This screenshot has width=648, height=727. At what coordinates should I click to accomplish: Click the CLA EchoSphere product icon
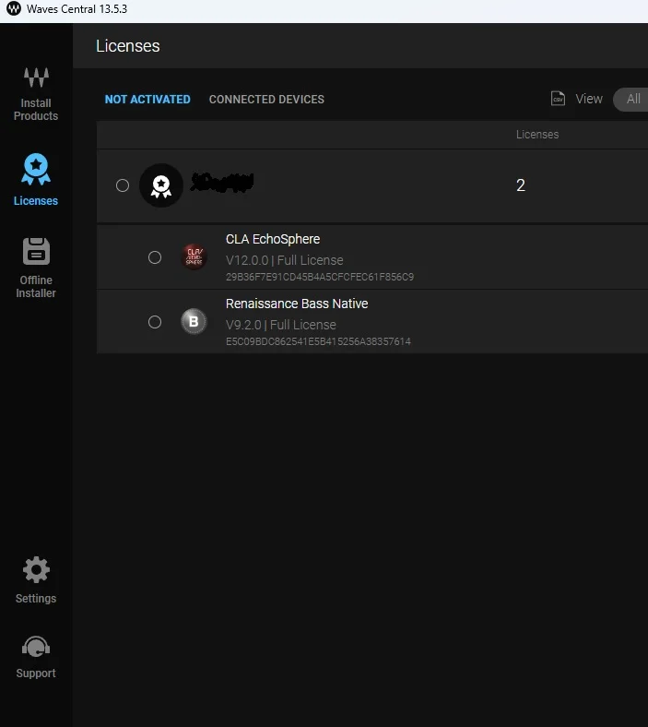tap(194, 256)
